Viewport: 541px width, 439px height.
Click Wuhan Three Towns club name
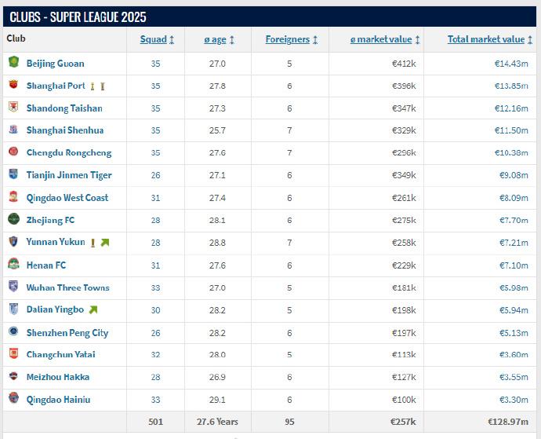tap(68, 287)
